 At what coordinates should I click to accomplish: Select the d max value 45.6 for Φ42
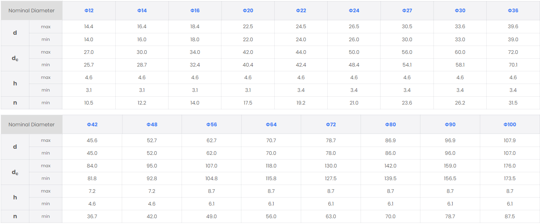coord(92,141)
